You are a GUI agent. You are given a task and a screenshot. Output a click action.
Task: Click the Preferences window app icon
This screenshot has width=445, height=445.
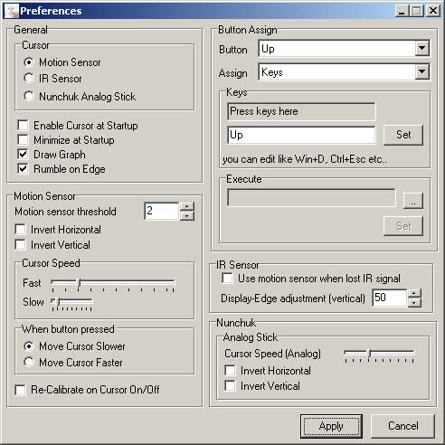11,11
